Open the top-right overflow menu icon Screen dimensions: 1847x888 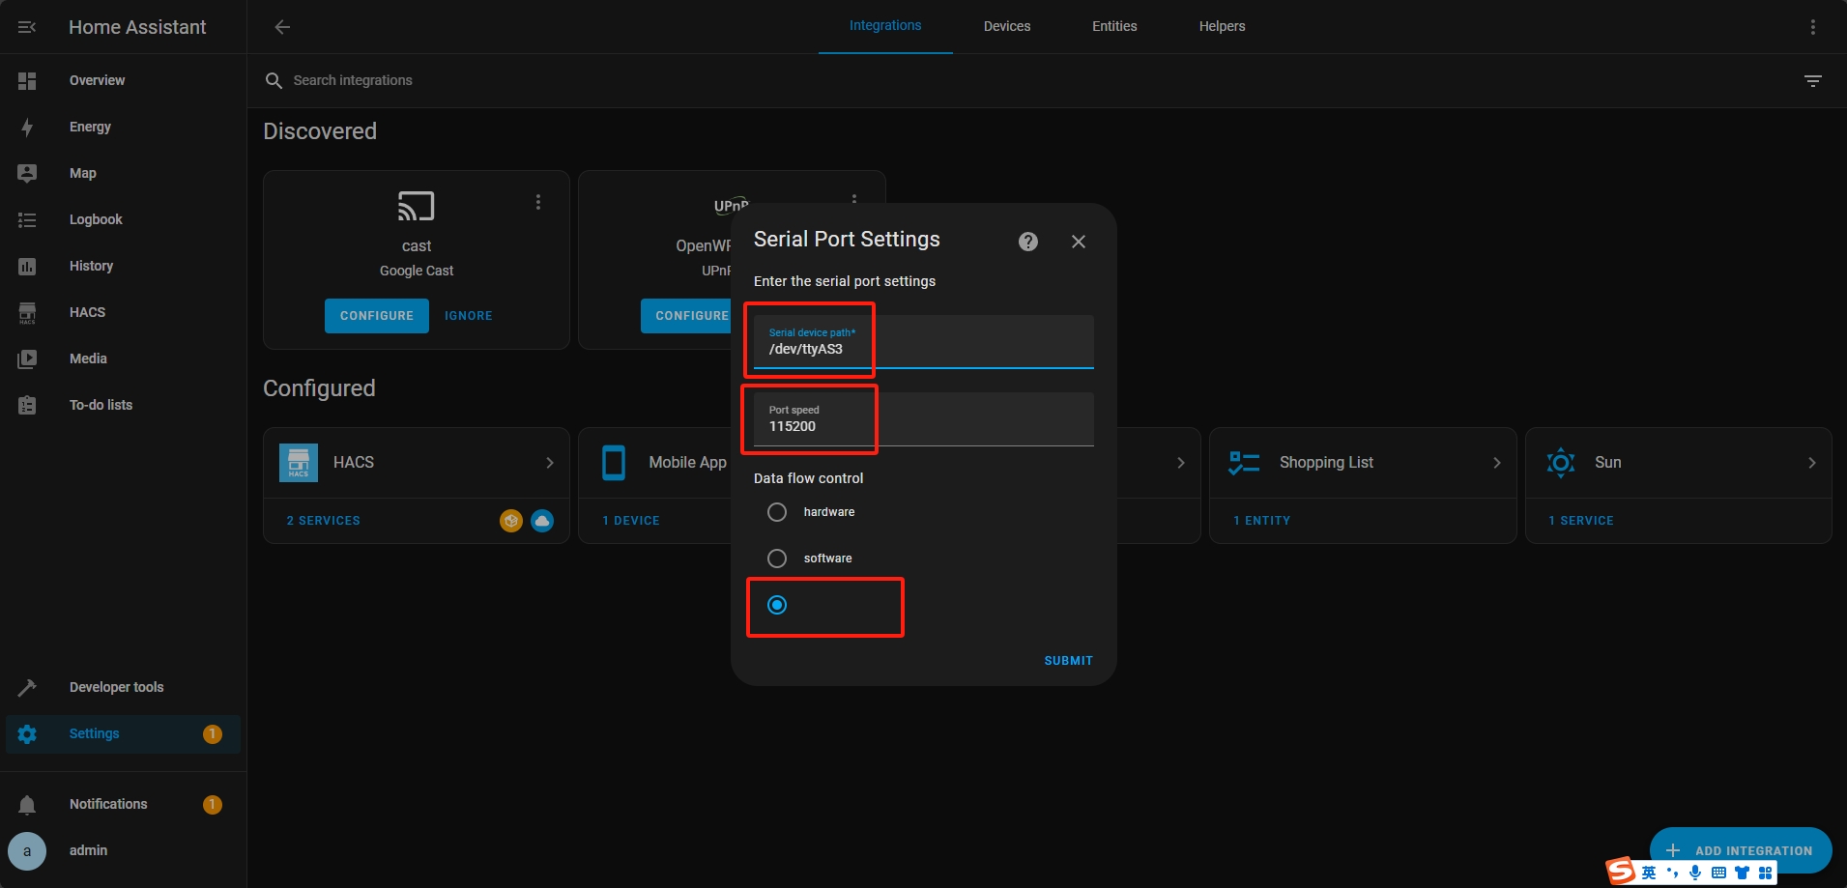1812,27
